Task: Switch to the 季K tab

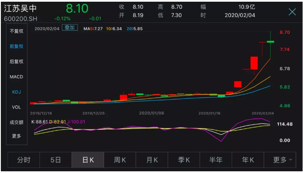Action: (x=184, y=160)
